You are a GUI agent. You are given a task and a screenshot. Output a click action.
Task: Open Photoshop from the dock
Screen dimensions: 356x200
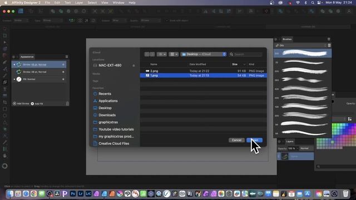[x=73, y=194]
